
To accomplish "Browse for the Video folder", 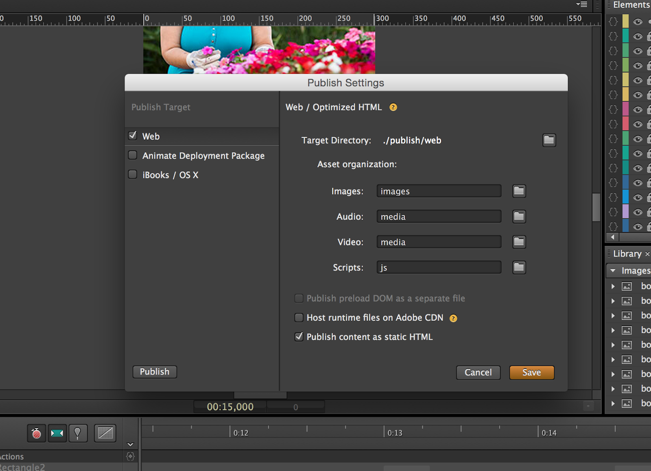I will click(519, 242).
